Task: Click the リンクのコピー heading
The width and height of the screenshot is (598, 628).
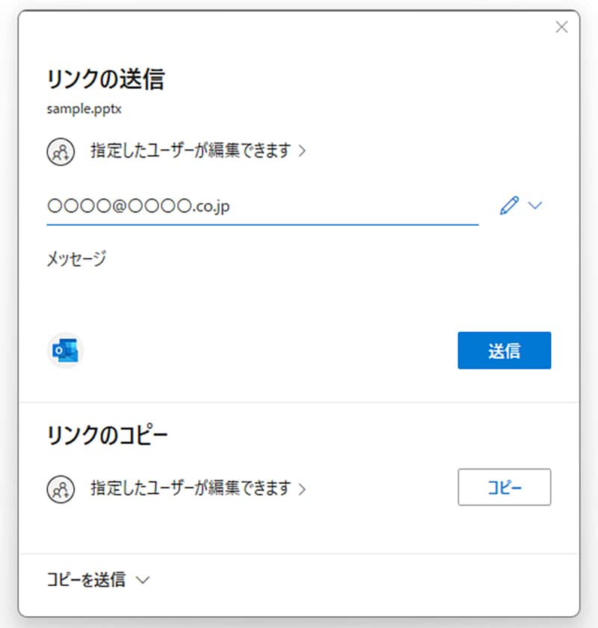Action: click(108, 435)
